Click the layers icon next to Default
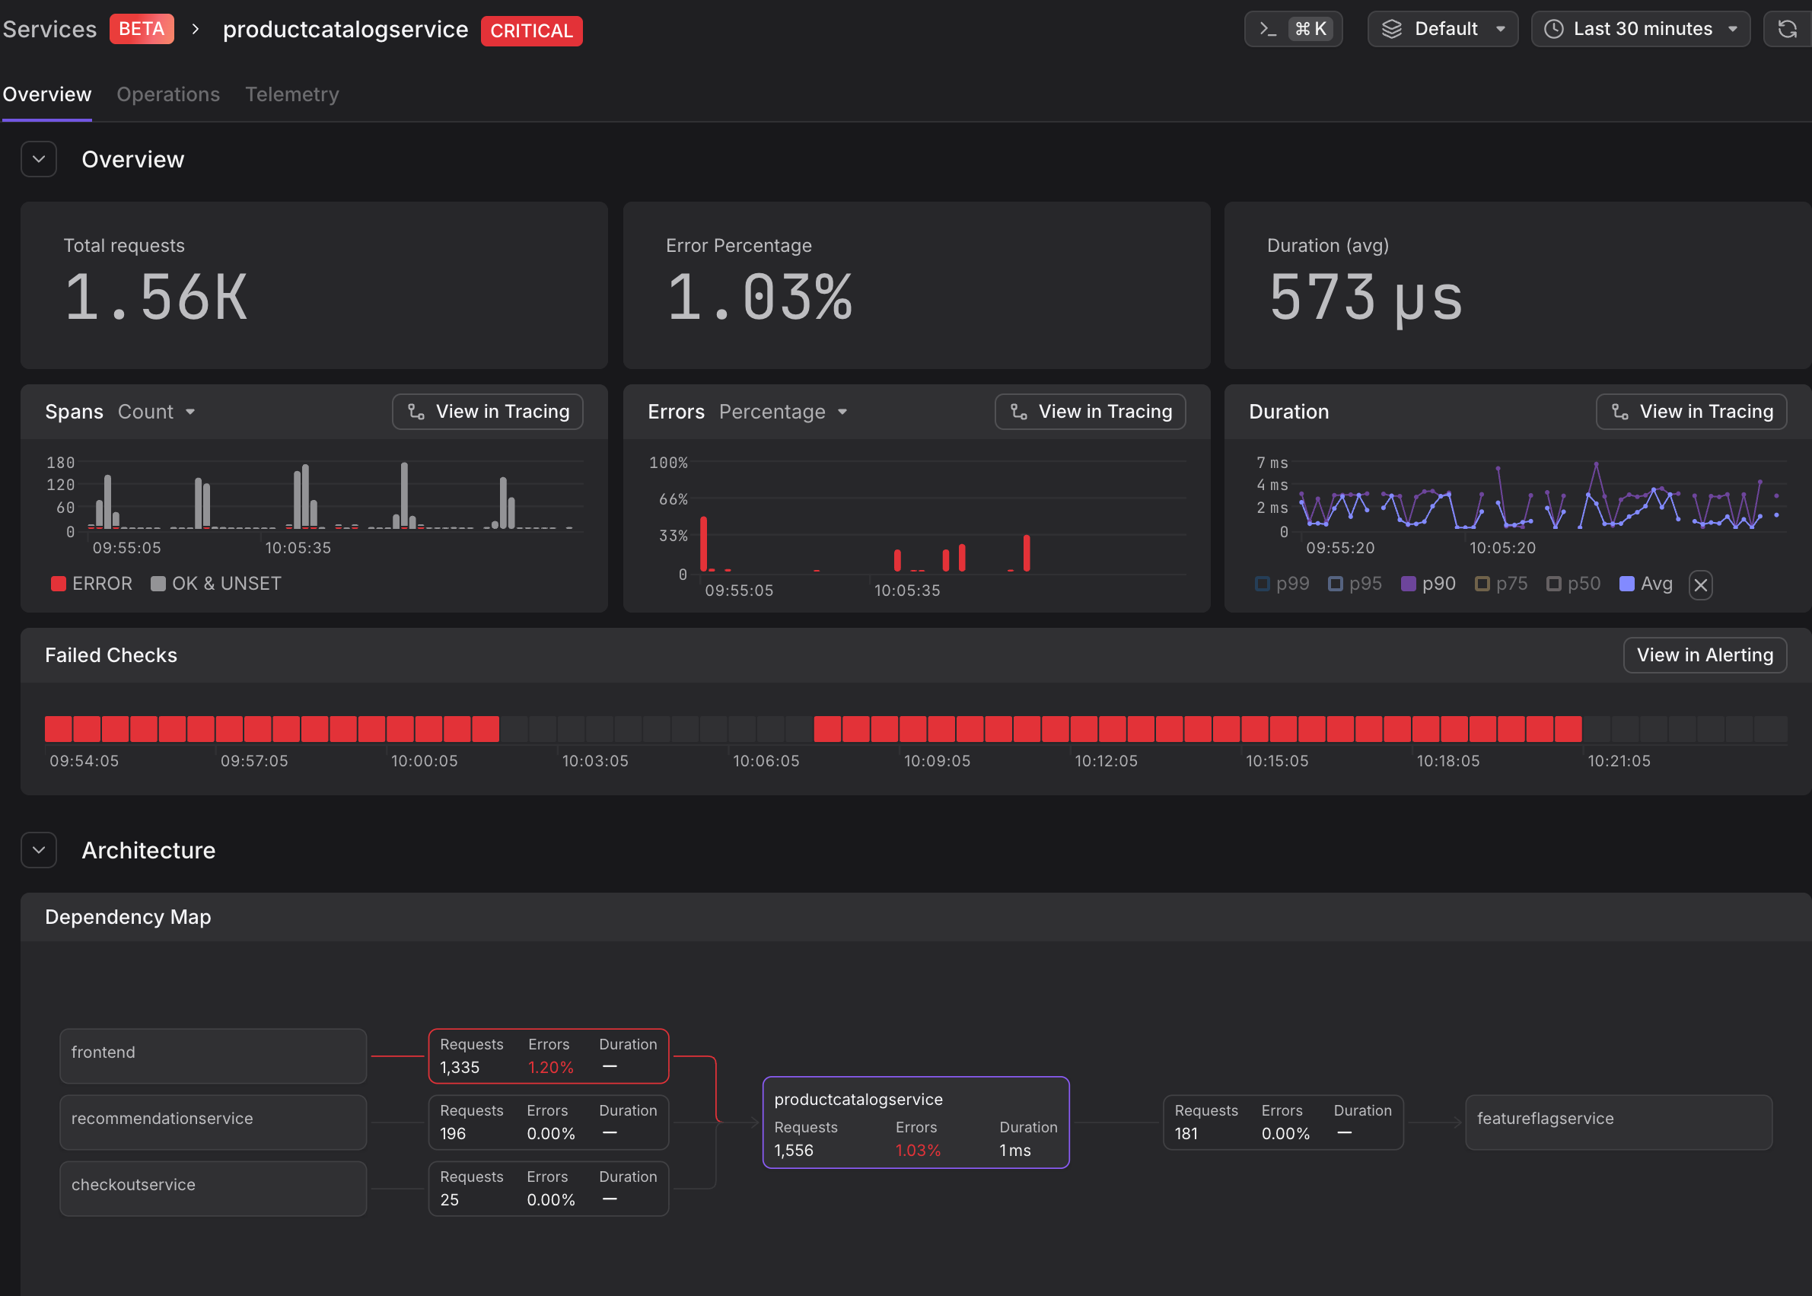Screen dimensions: 1812x1296 [1391, 30]
